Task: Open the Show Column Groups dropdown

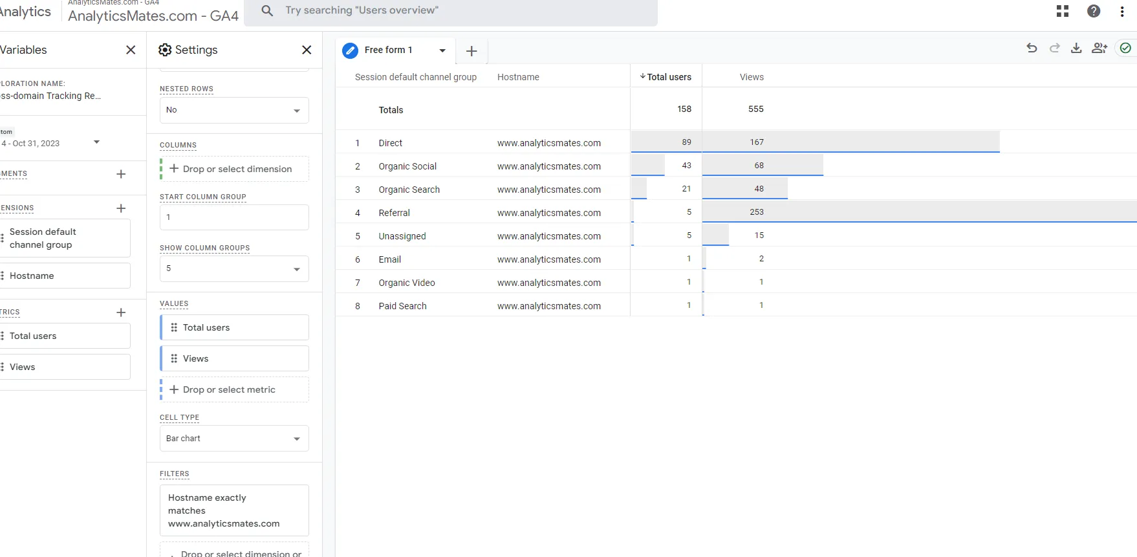Action: point(234,268)
